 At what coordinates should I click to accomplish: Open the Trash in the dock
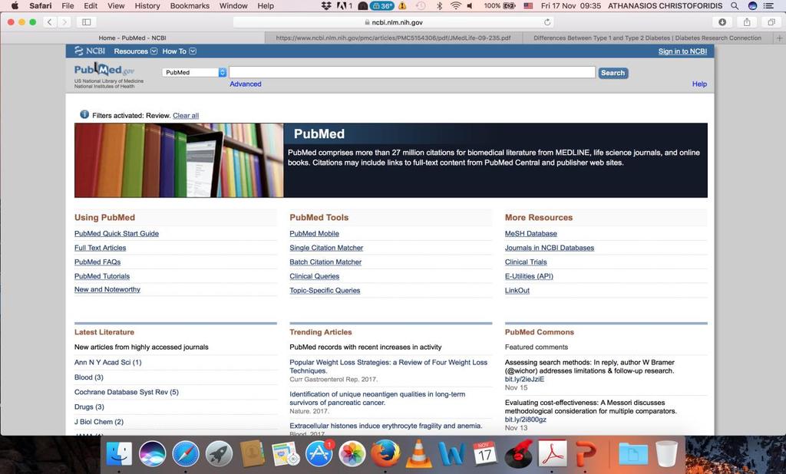[x=666, y=454]
